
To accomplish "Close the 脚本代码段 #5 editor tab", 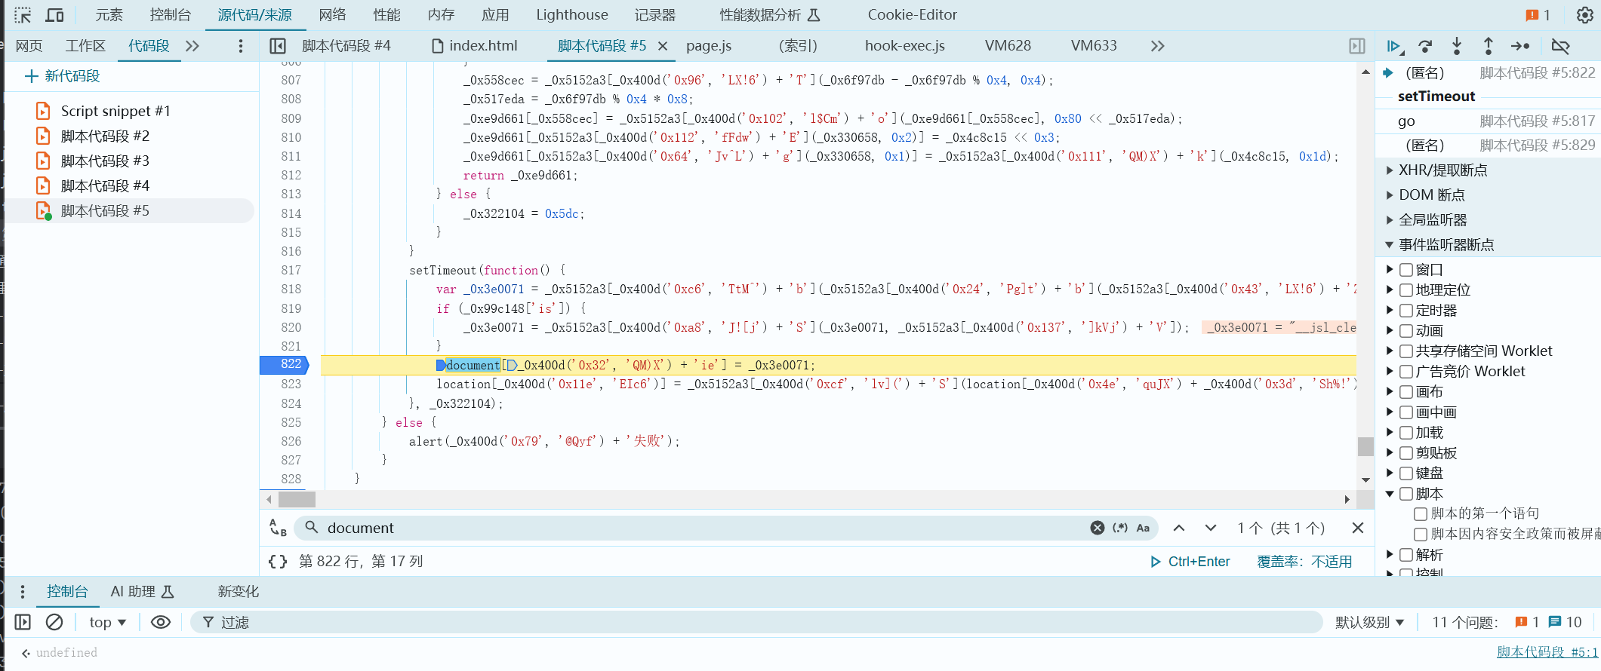I will [663, 46].
